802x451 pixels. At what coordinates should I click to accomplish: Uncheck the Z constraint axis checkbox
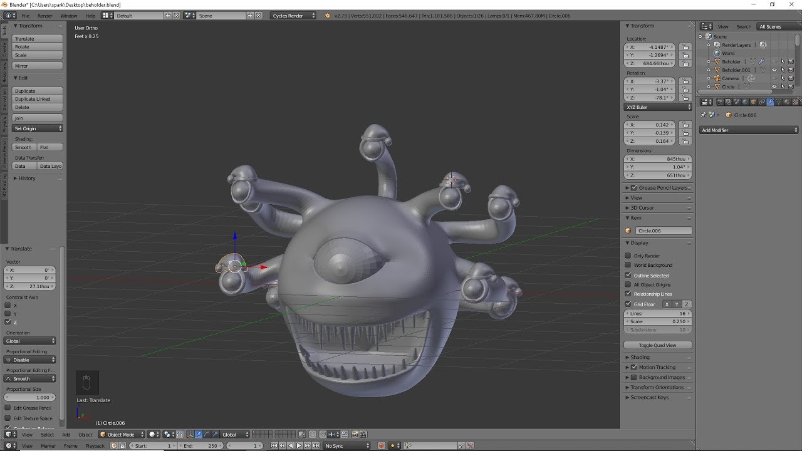[x=8, y=321]
